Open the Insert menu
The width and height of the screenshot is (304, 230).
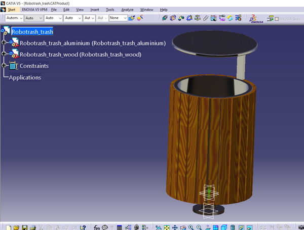pyautogui.click(x=95, y=10)
